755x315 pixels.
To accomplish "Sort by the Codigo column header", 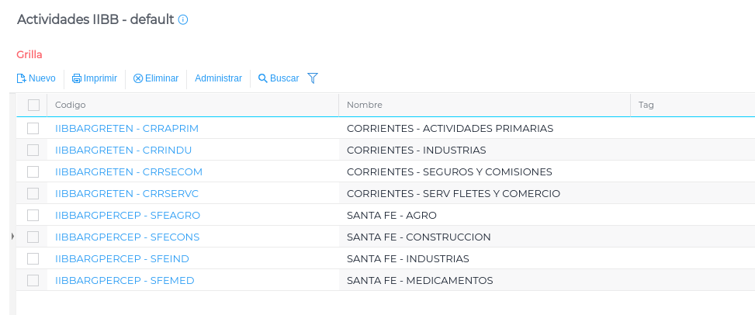I will pos(71,105).
